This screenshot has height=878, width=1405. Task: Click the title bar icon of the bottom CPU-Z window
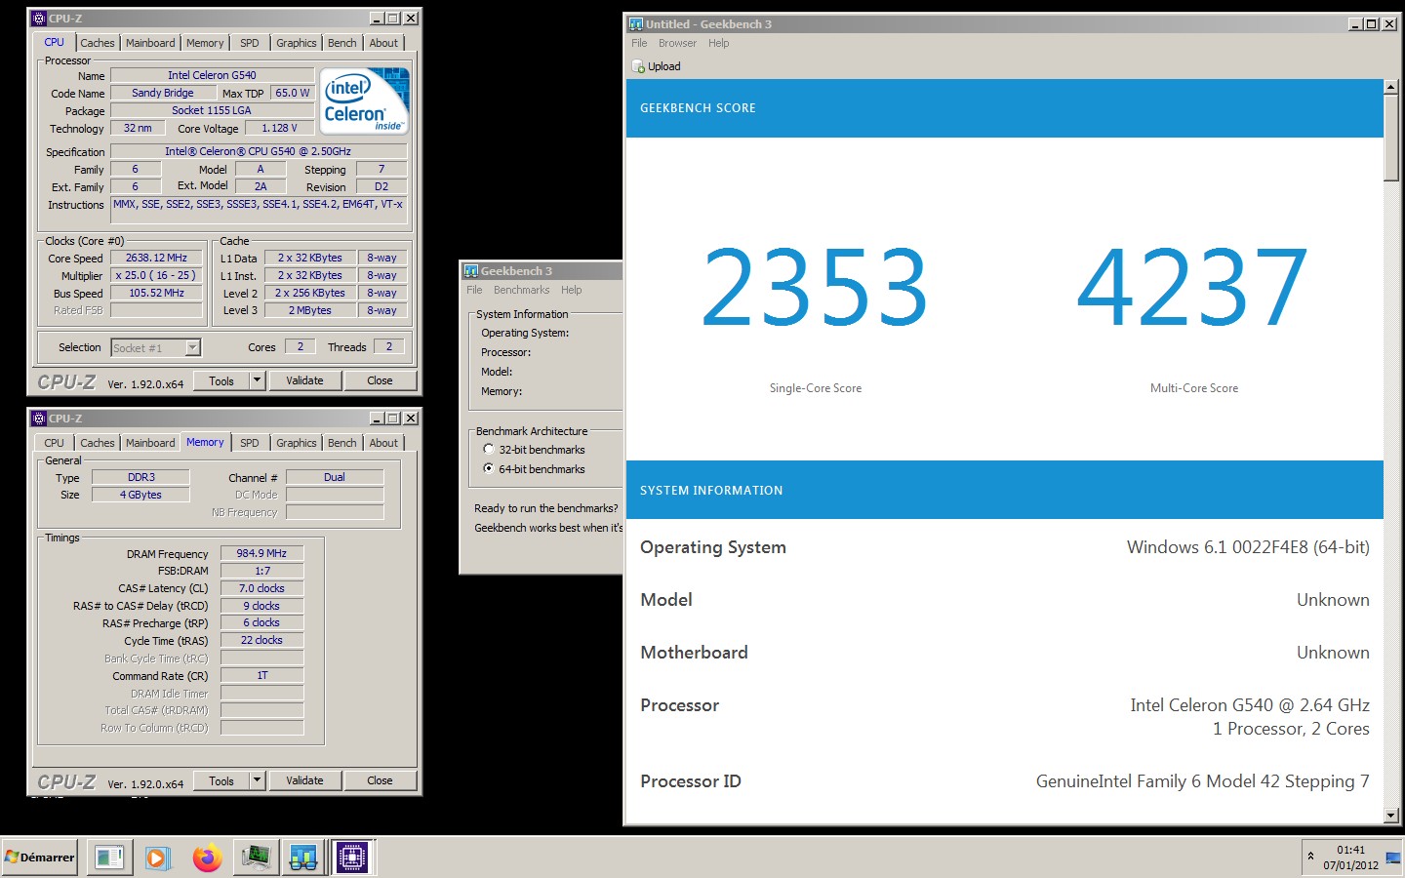click(39, 418)
